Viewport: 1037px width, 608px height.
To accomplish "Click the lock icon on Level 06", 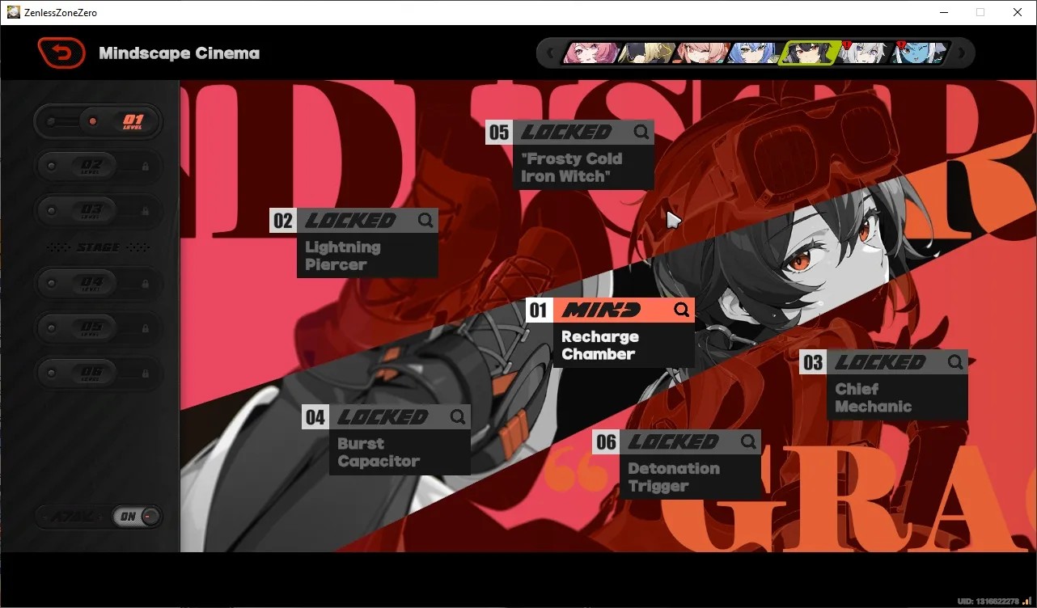I will point(146,374).
